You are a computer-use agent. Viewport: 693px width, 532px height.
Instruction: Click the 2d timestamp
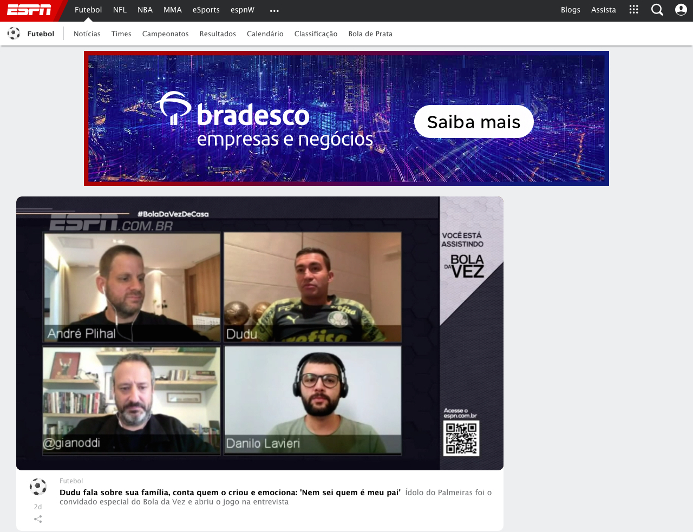(x=38, y=507)
